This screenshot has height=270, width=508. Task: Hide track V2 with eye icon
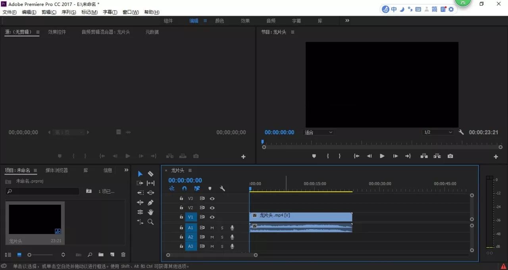click(212, 208)
